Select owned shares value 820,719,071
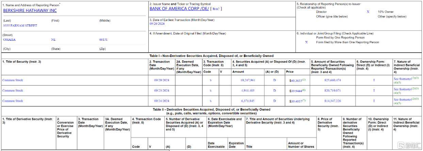Screen dimensions: 423x151 (332, 91)
